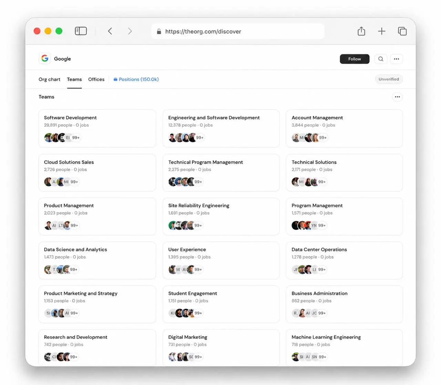Click the "2,171 people · 0 jobs" text
Image resolution: width=441 pixels, height=385 pixels.
312,169
